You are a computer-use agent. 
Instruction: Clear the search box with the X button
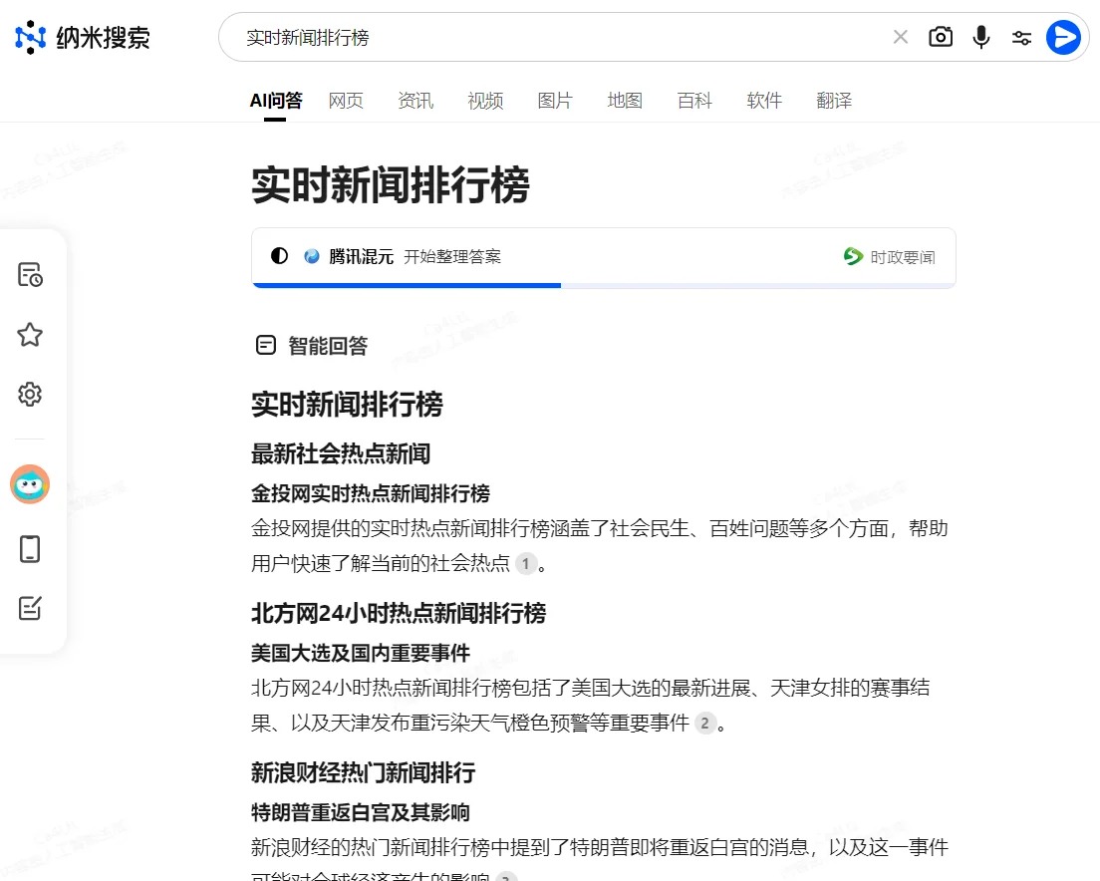900,36
